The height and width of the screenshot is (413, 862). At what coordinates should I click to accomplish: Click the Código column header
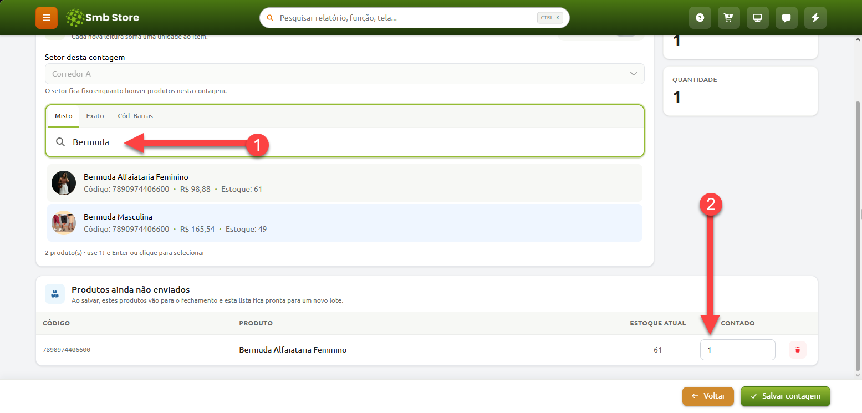(x=56, y=323)
